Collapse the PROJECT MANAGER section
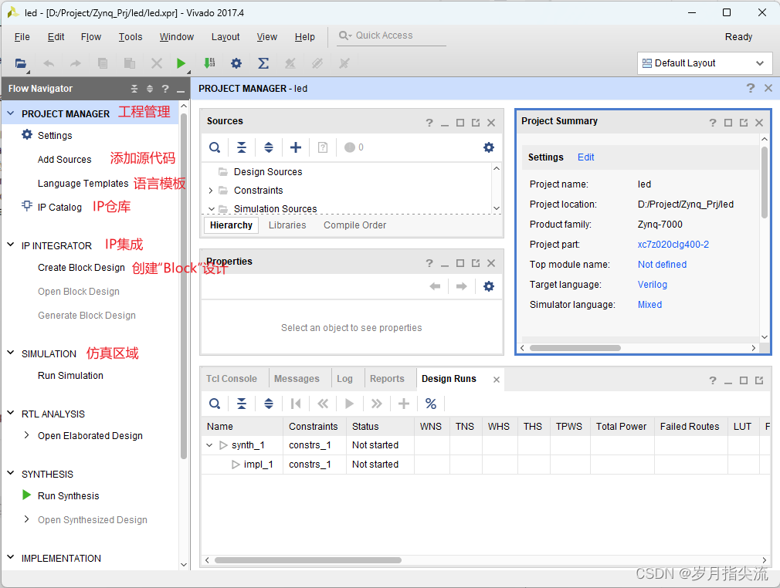Image resolution: width=780 pixels, height=588 pixels. coord(11,113)
